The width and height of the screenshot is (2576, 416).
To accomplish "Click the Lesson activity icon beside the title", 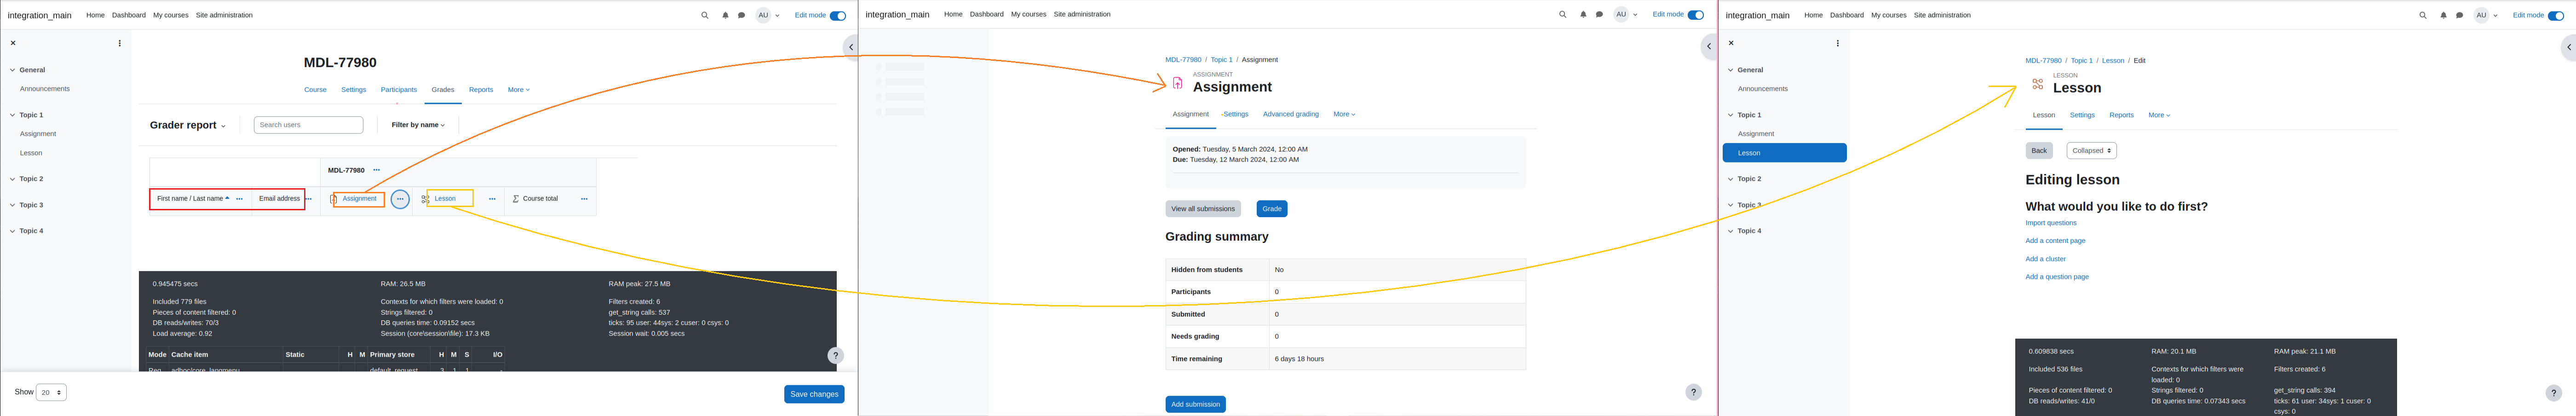I will tap(2038, 84).
